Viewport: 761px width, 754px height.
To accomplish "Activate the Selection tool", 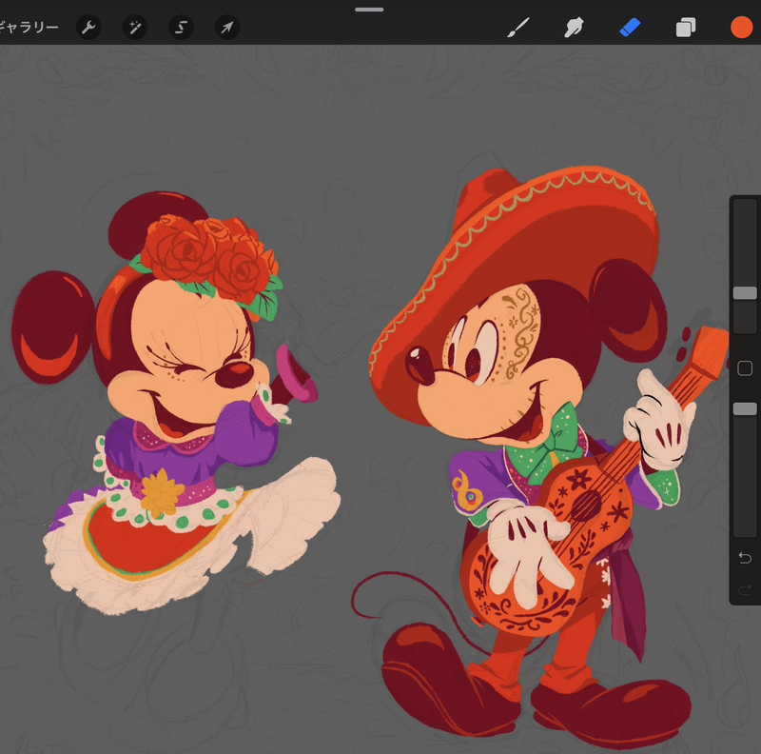I will (x=181, y=27).
